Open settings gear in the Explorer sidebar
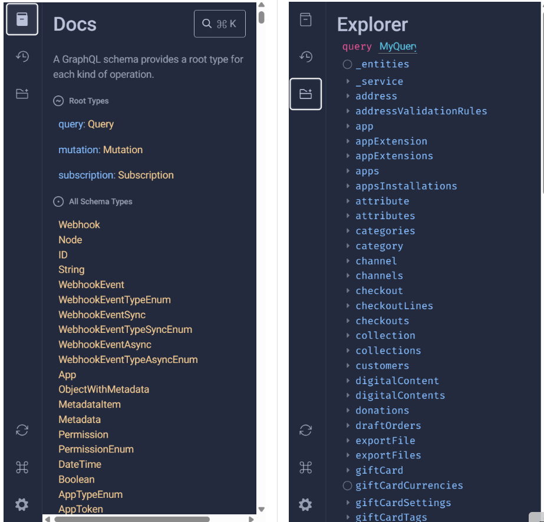The width and height of the screenshot is (544, 522). coord(305,504)
